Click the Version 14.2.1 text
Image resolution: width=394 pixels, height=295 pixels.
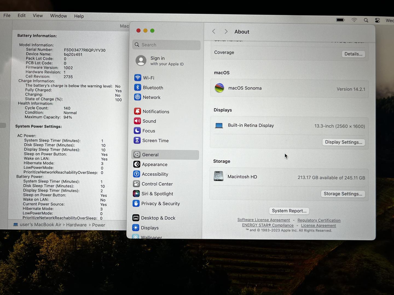[x=351, y=89]
